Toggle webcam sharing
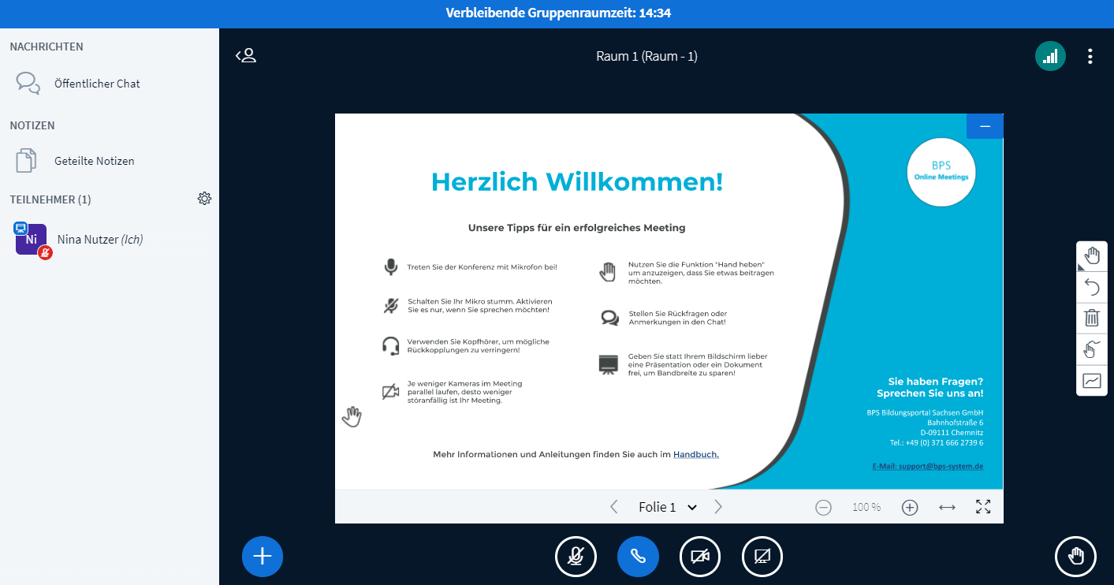1114x585 pixels. [x=700, y=557]
